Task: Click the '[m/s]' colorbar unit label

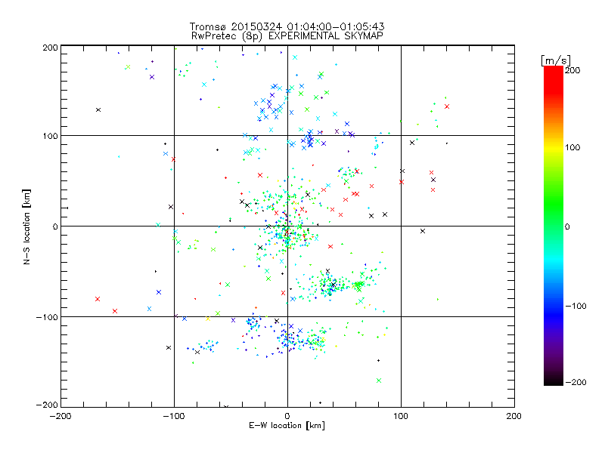Action: (556, 60)
